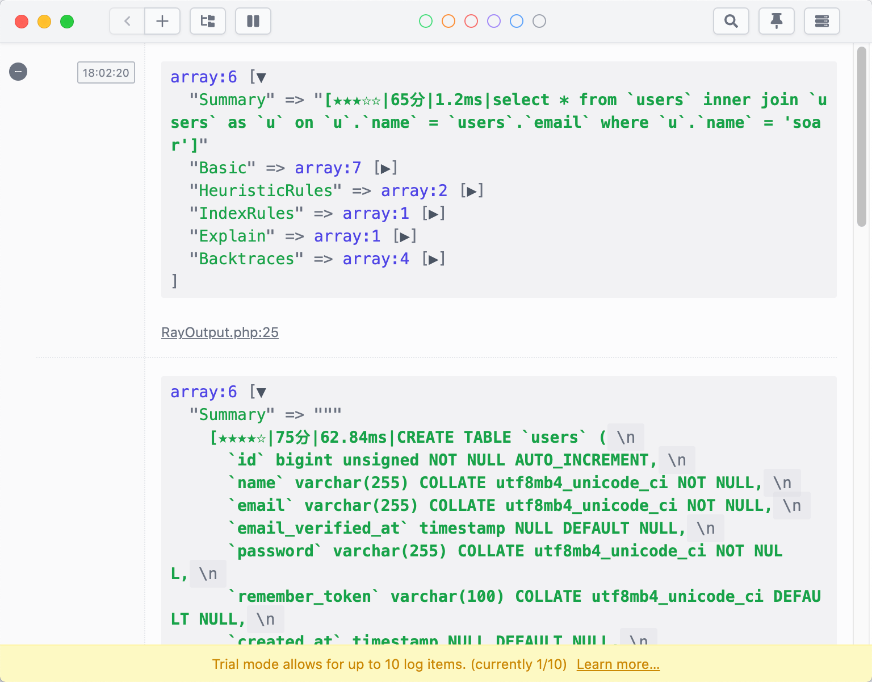Click the 18:02:20 timestamp label
Viewport: 872px width, 682px height.
click(x=106, y=73)
